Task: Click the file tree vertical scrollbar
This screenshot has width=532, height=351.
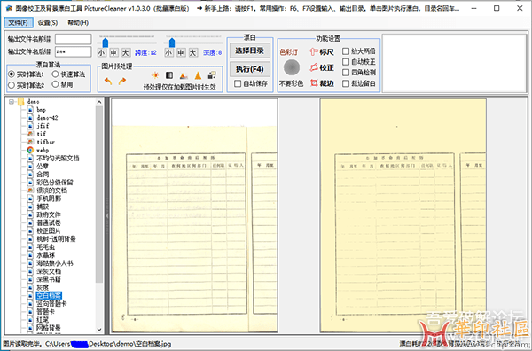Action: tap(99, 194)
